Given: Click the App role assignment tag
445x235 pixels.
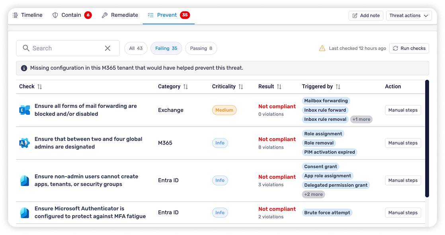Looking at the screenshot, I should [x=328, y=176].
